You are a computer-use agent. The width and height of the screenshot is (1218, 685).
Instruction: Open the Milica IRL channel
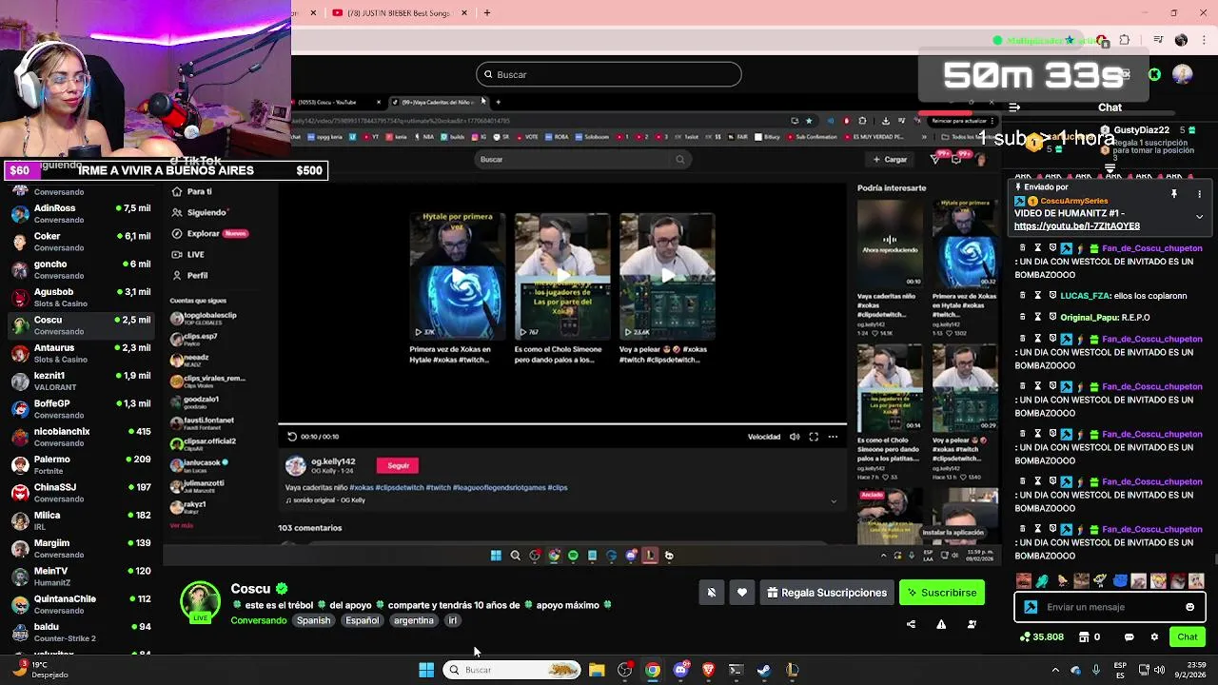point(81,520)
